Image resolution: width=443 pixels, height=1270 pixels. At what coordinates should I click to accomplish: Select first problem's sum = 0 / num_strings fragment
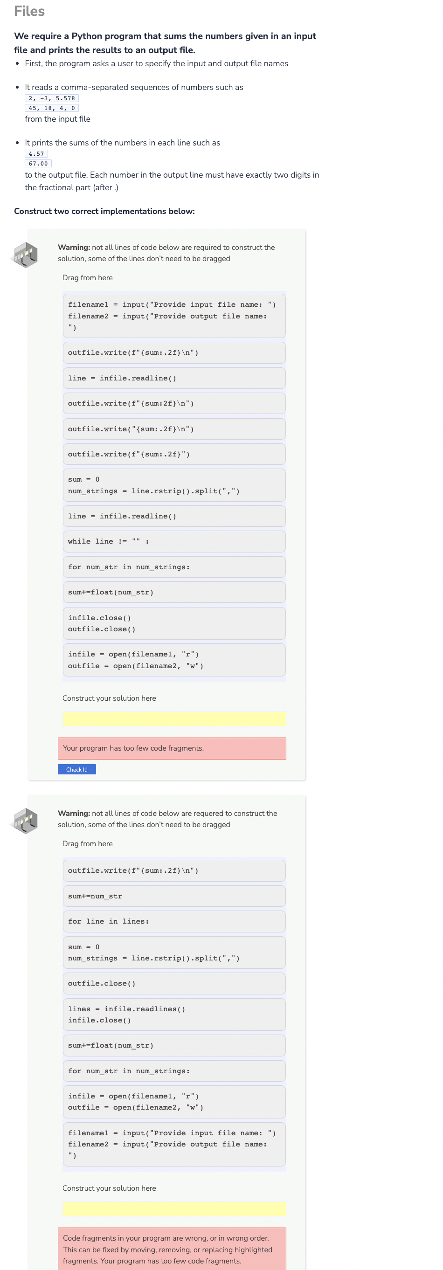174,486
